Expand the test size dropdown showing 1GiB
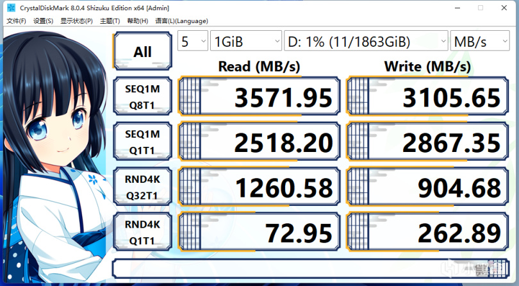Viewport: 519px width, 286px height. point(246,41)
